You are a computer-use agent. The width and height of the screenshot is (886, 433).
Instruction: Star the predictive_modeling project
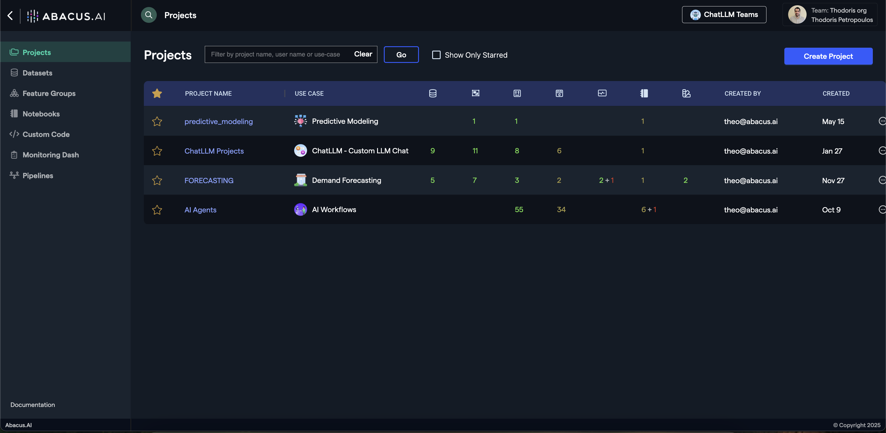(157, 121)
